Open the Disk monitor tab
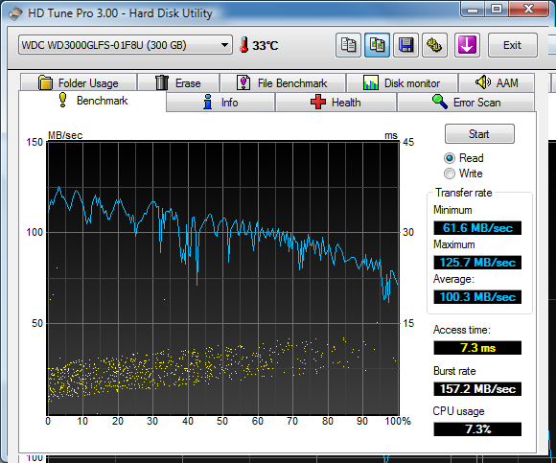The width and height of the screenshot is (556, 463). point(402,83)
